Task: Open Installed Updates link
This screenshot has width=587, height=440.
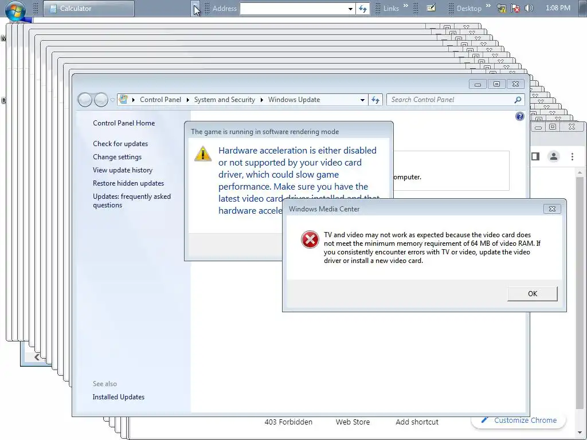Action: click(118, 397)
